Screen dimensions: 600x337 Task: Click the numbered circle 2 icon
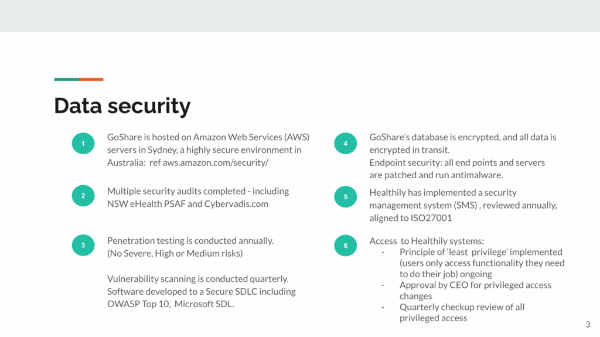[83, 196]
